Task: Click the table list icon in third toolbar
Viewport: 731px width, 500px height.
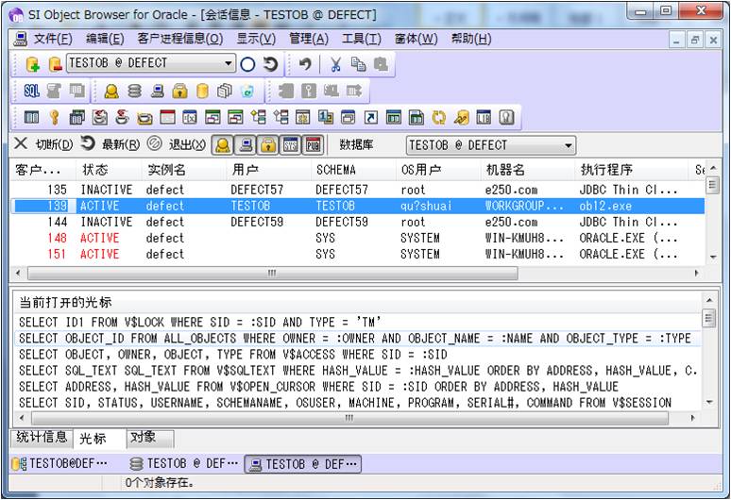Action: pyautogui.click(x=31, y=118)
